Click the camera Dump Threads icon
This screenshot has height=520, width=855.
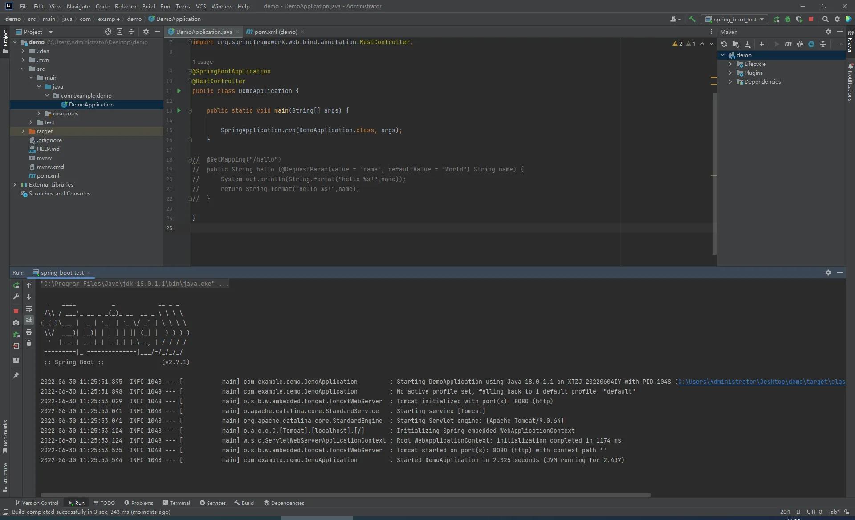[x=16, y=323]
